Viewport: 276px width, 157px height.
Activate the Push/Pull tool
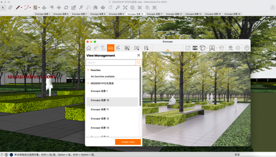coord(44,8)
